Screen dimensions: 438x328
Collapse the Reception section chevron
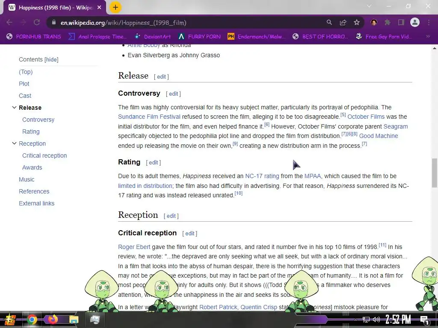[14, 143]
